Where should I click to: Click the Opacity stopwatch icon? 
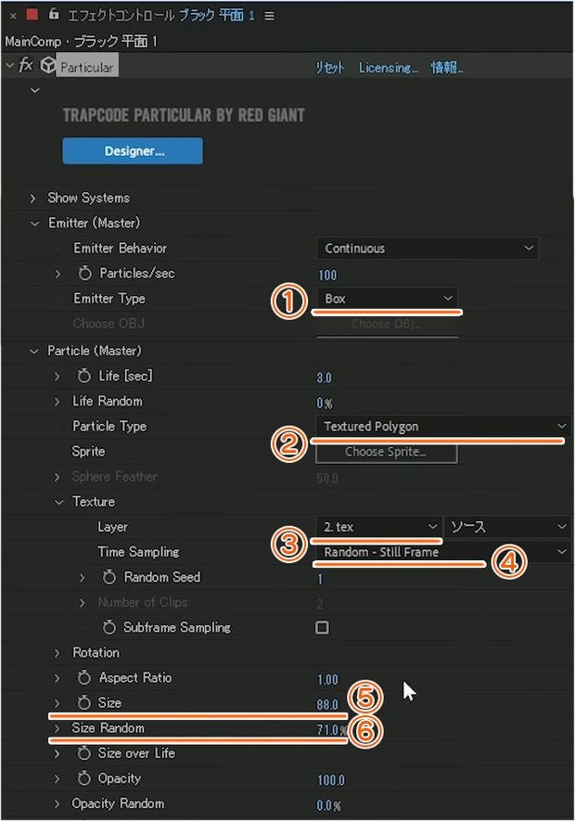tap(83, 778)
